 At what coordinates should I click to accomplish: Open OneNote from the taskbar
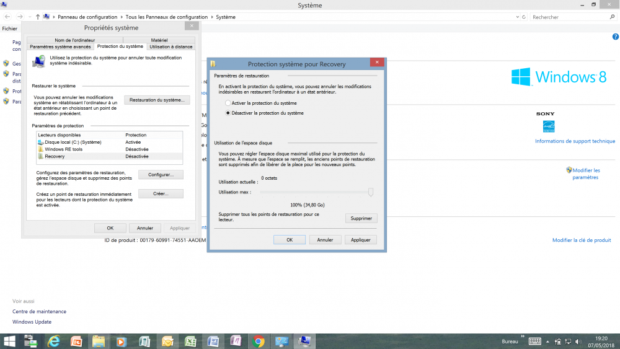(x=236, y=341)
